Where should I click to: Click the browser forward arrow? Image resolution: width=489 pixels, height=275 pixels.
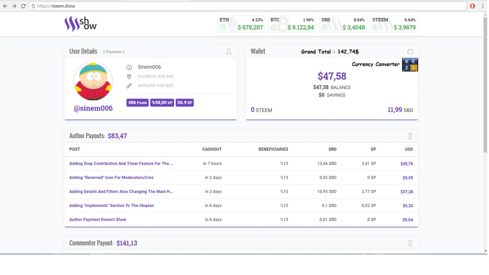[x=14, y=6]
